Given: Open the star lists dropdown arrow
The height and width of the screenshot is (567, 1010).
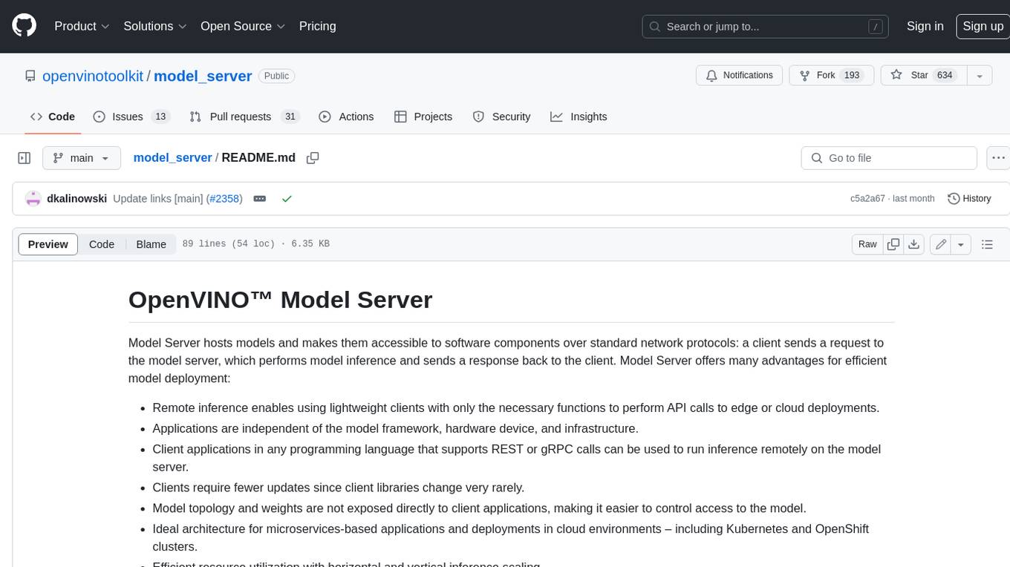Looking at the screenshot, I should (980, 76).
